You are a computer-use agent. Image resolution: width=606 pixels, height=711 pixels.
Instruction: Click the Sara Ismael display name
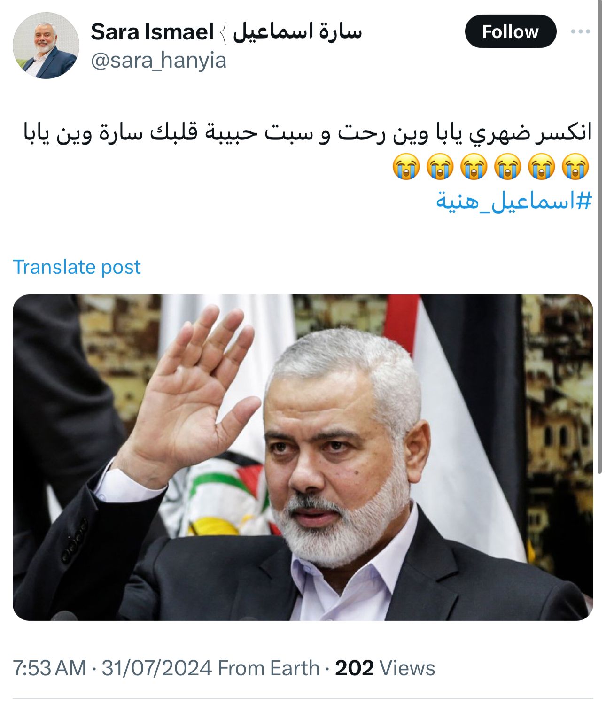coord(152,32)
